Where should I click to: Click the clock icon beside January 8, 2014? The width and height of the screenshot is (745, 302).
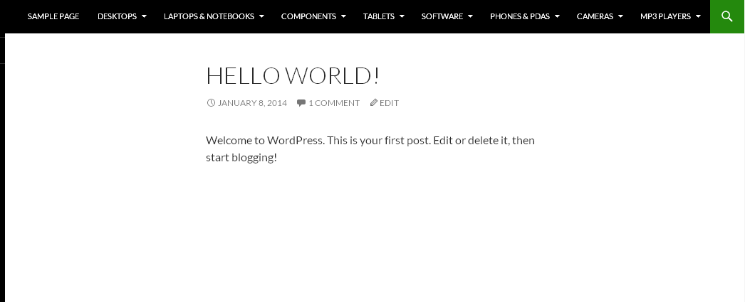click(211, 102)
